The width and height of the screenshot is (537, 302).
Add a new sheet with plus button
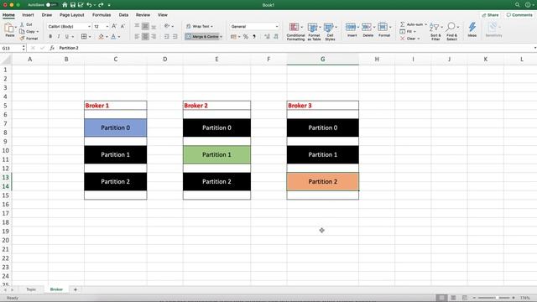coord(76,289)
